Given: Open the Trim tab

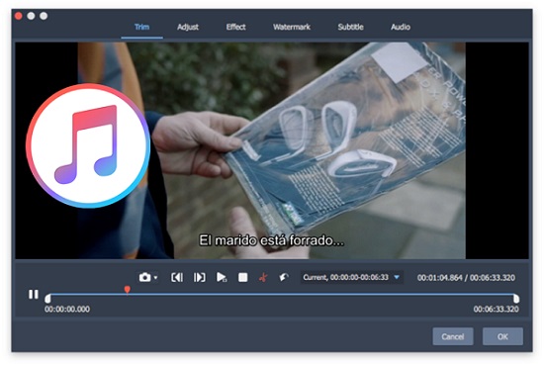Looking at the screenshot, I should 141,27.
